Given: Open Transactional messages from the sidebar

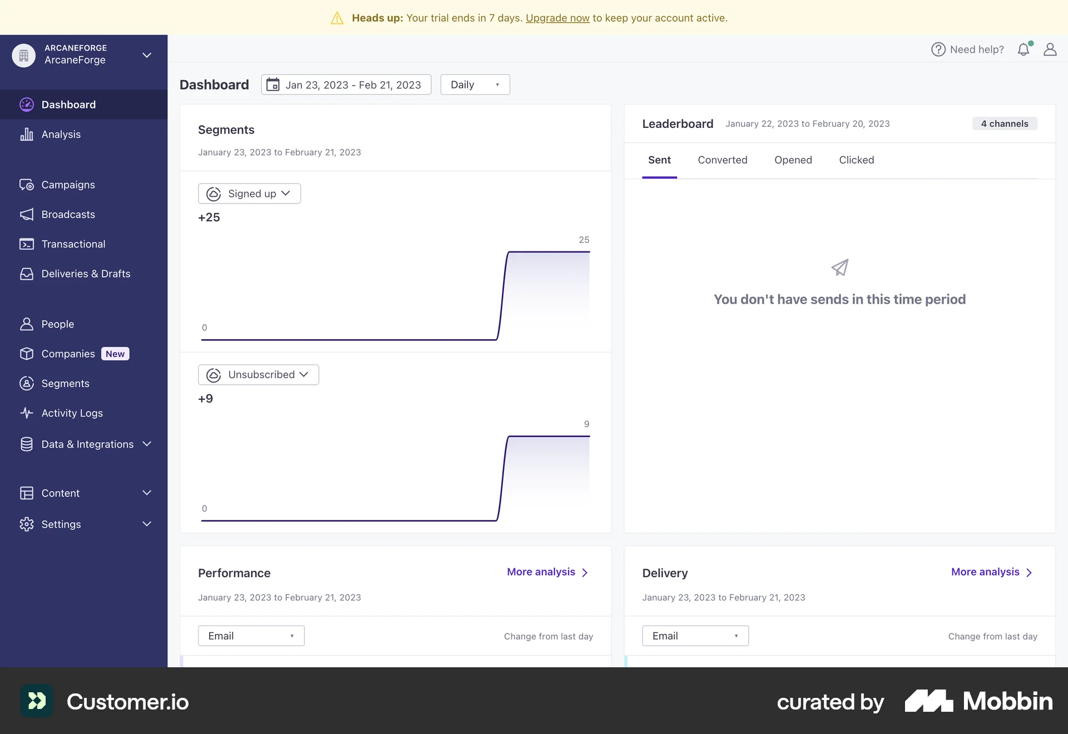Looking at the screenshot, I should (73, 244).
